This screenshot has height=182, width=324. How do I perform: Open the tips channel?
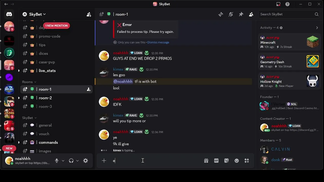pyautogui.click(x=56, y=45)
